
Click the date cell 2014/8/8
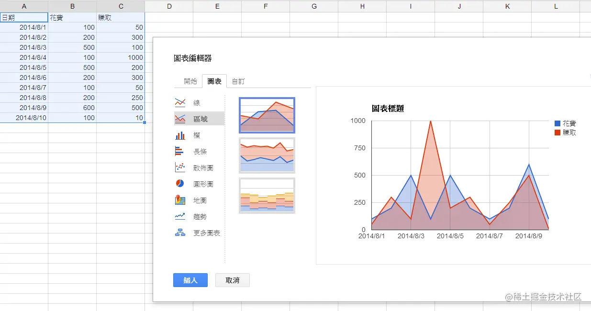pyautogui.click(x=24, y=98)
